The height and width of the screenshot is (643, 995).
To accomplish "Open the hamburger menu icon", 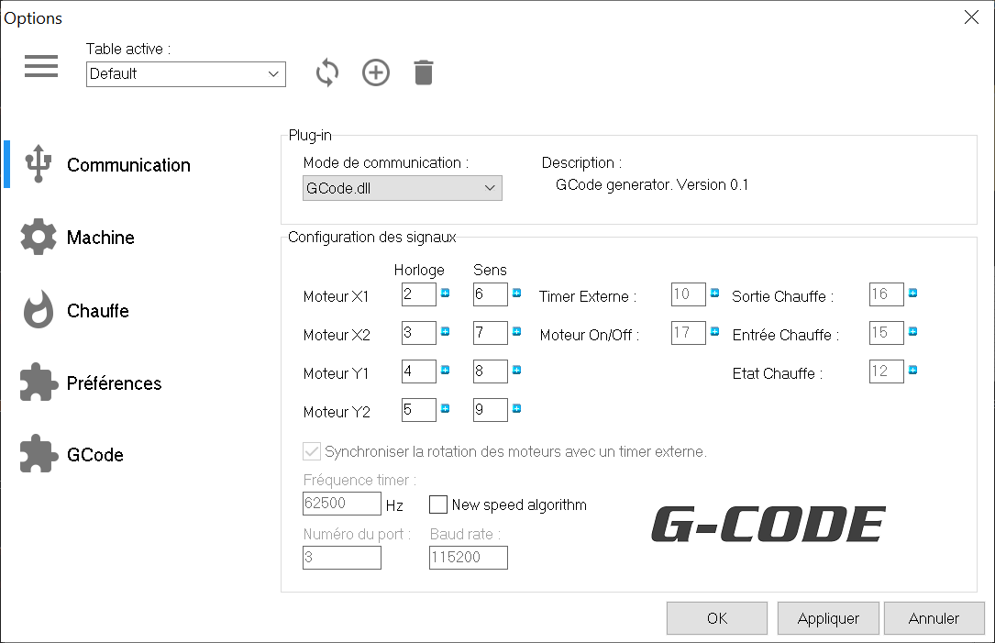I will (41, 66).
